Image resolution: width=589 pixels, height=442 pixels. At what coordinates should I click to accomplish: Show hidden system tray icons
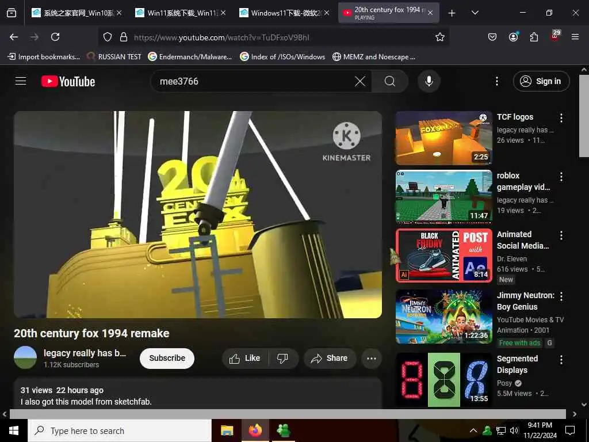point(473,430)
